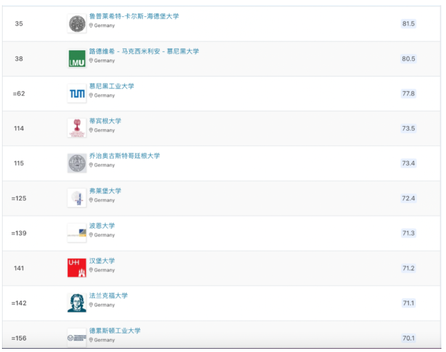Screen dimensions: 446x352
Task: Open the 蒂宾根大学 tree logo
Action: coord(77,128)
